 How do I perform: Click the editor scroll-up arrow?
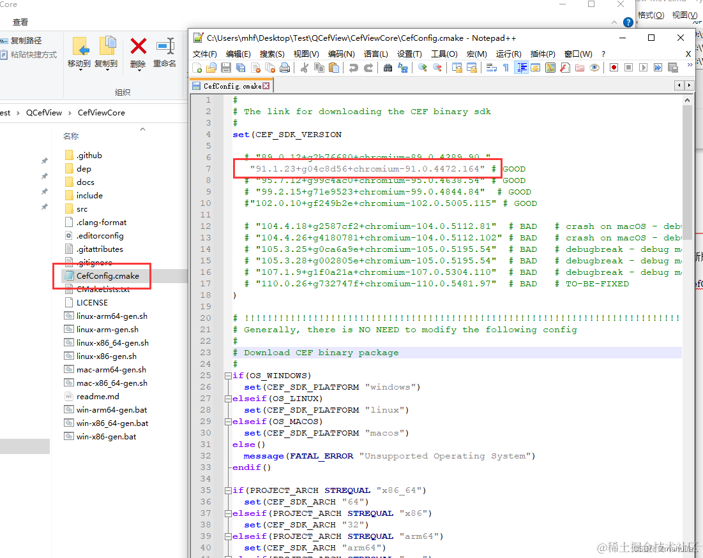687,100
